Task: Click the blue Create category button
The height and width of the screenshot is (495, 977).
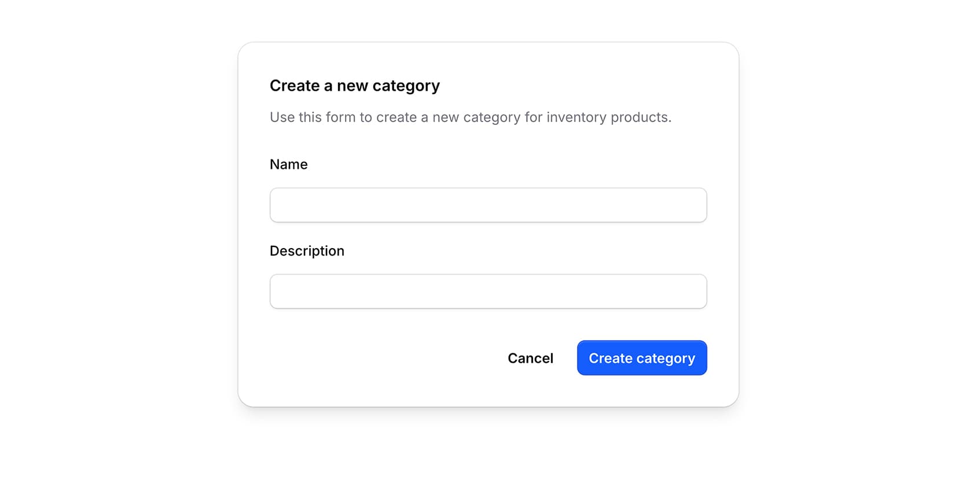Action: coord(641,358)
